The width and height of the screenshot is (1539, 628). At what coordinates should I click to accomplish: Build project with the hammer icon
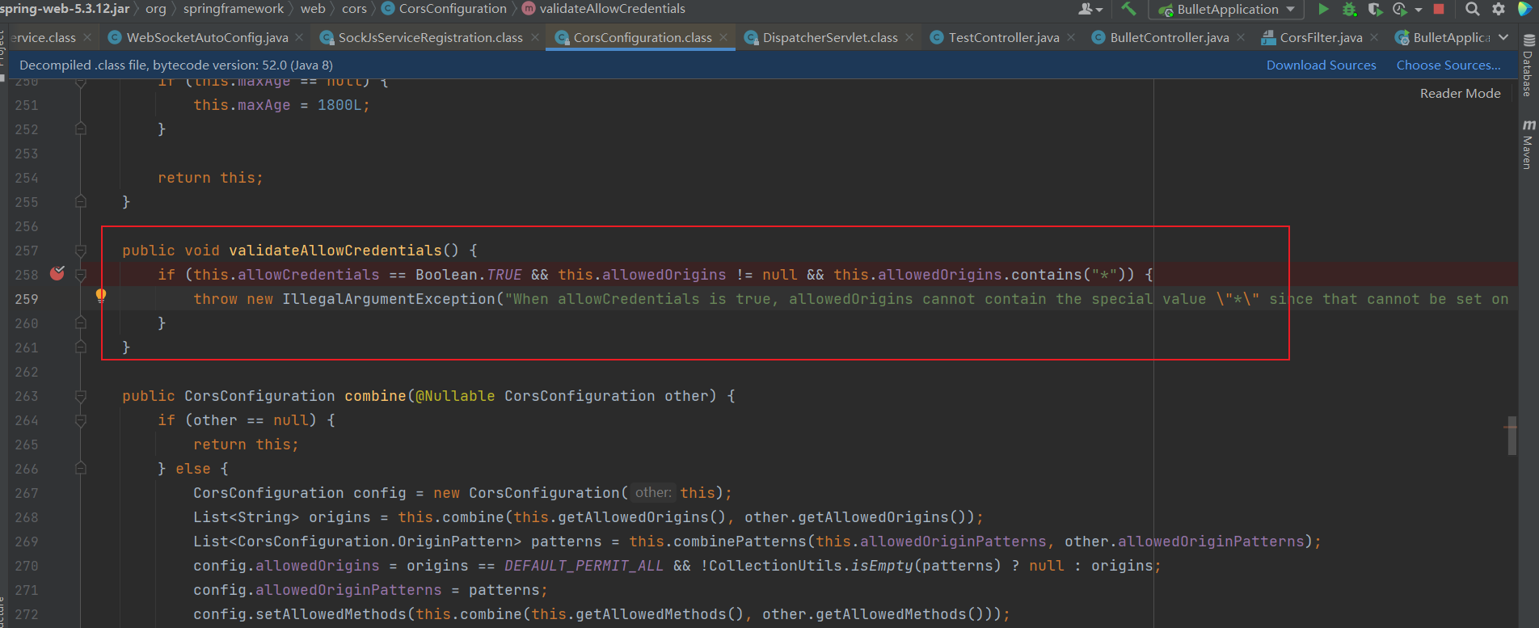click(1128, 9)
